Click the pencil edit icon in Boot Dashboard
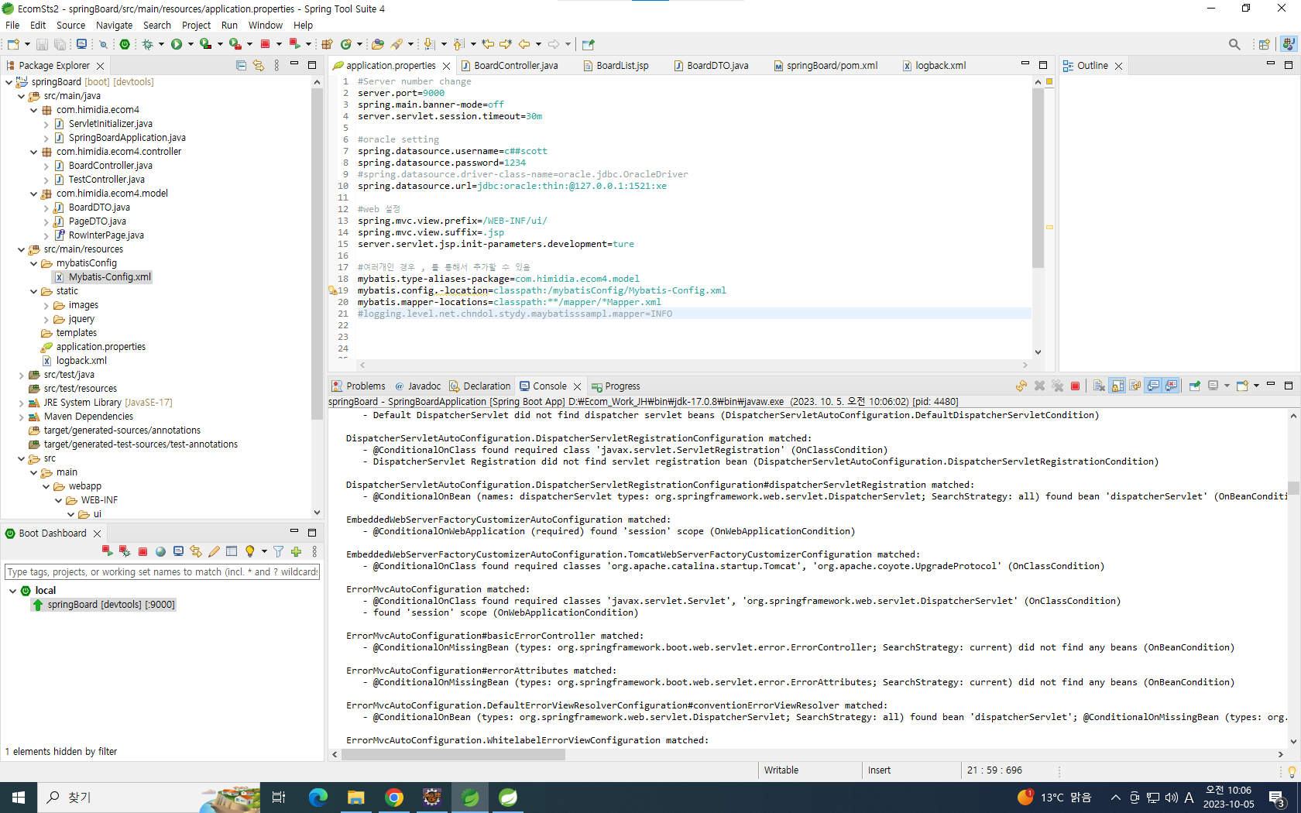The height and width of the screenshot is (813, 1301). click(214, 551)
